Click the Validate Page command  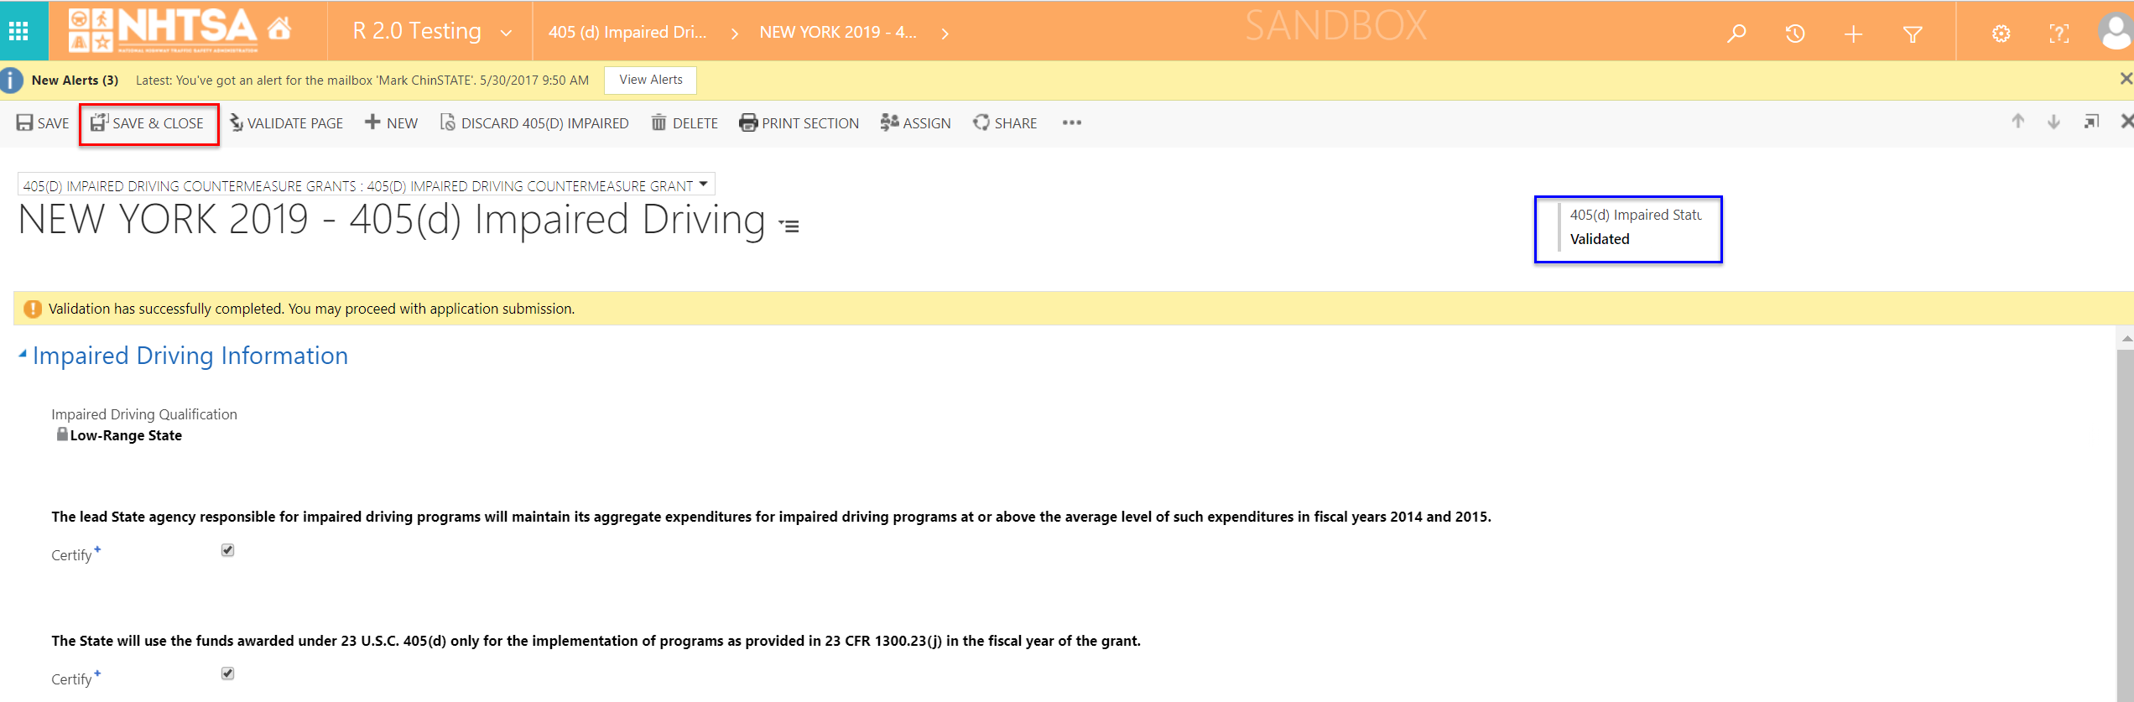(286, 123)
